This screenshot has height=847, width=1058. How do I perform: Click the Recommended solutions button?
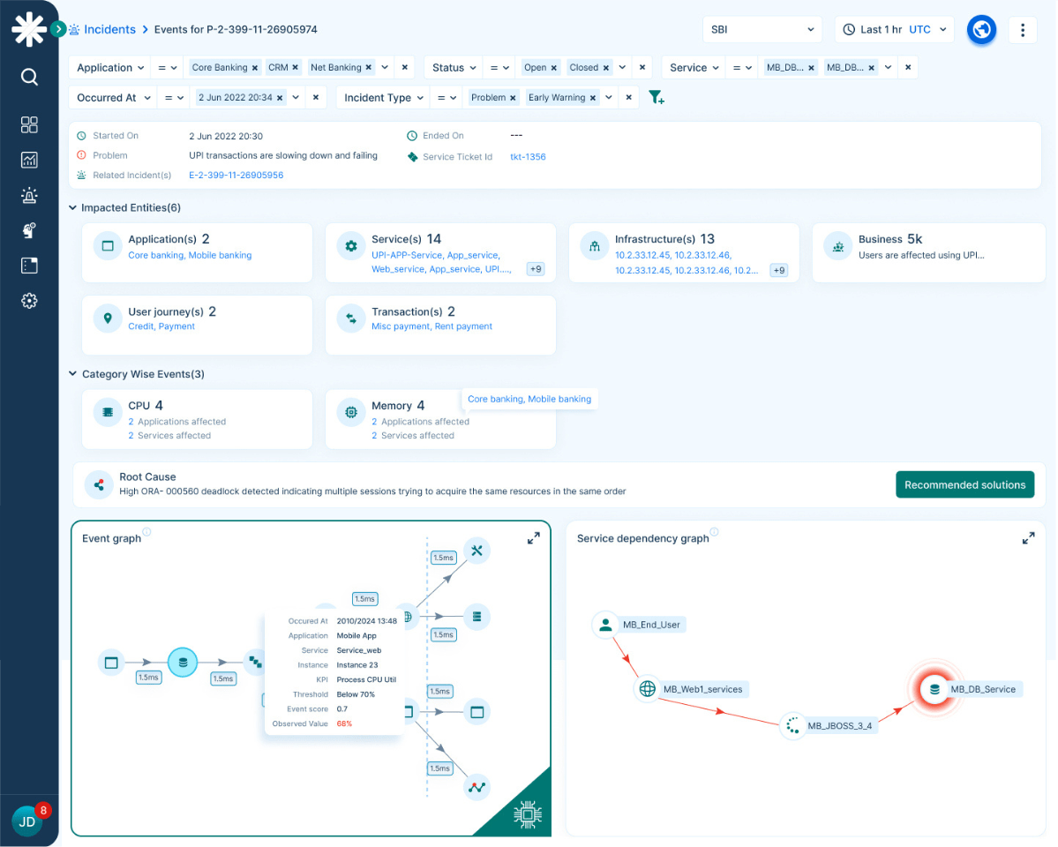pyautogui.click(x=964, y=484)
